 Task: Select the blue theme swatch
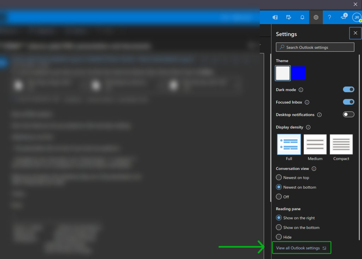tap(298, 73)
